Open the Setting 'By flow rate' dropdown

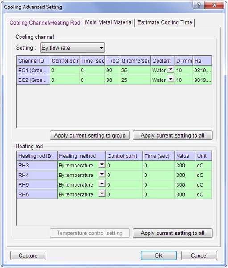72,48
